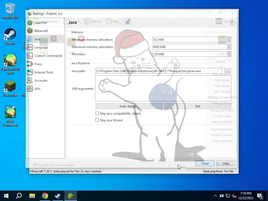Open Recycle Bin on the desktop
The image size is (268, 201).
[10, 11]
